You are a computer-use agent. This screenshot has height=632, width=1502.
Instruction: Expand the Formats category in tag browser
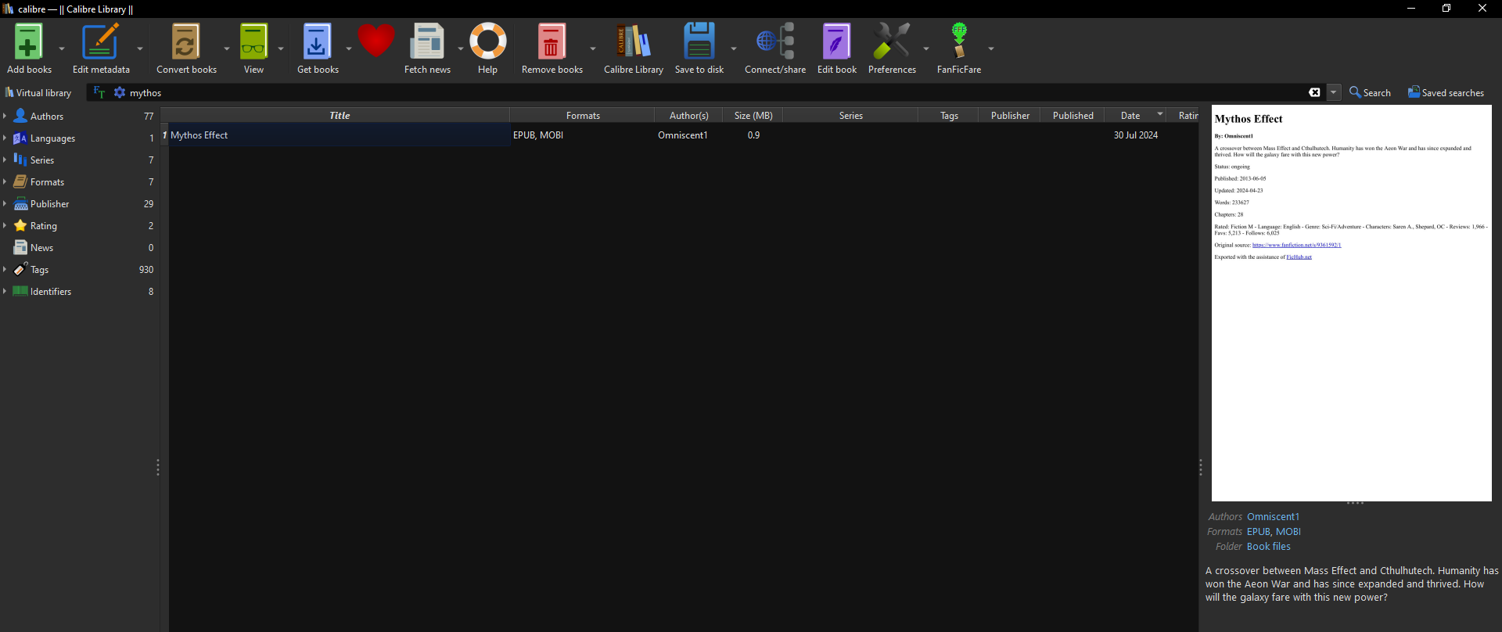click(5, 181)
